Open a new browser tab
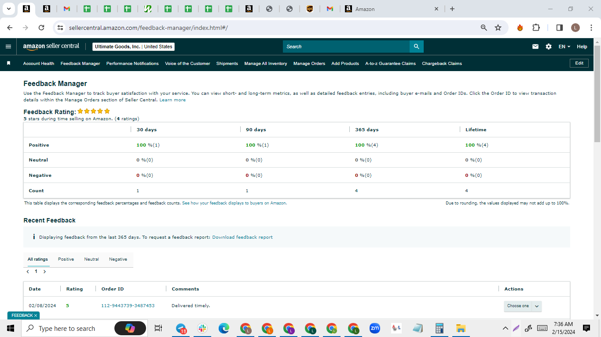 click(x=452, y=9)
